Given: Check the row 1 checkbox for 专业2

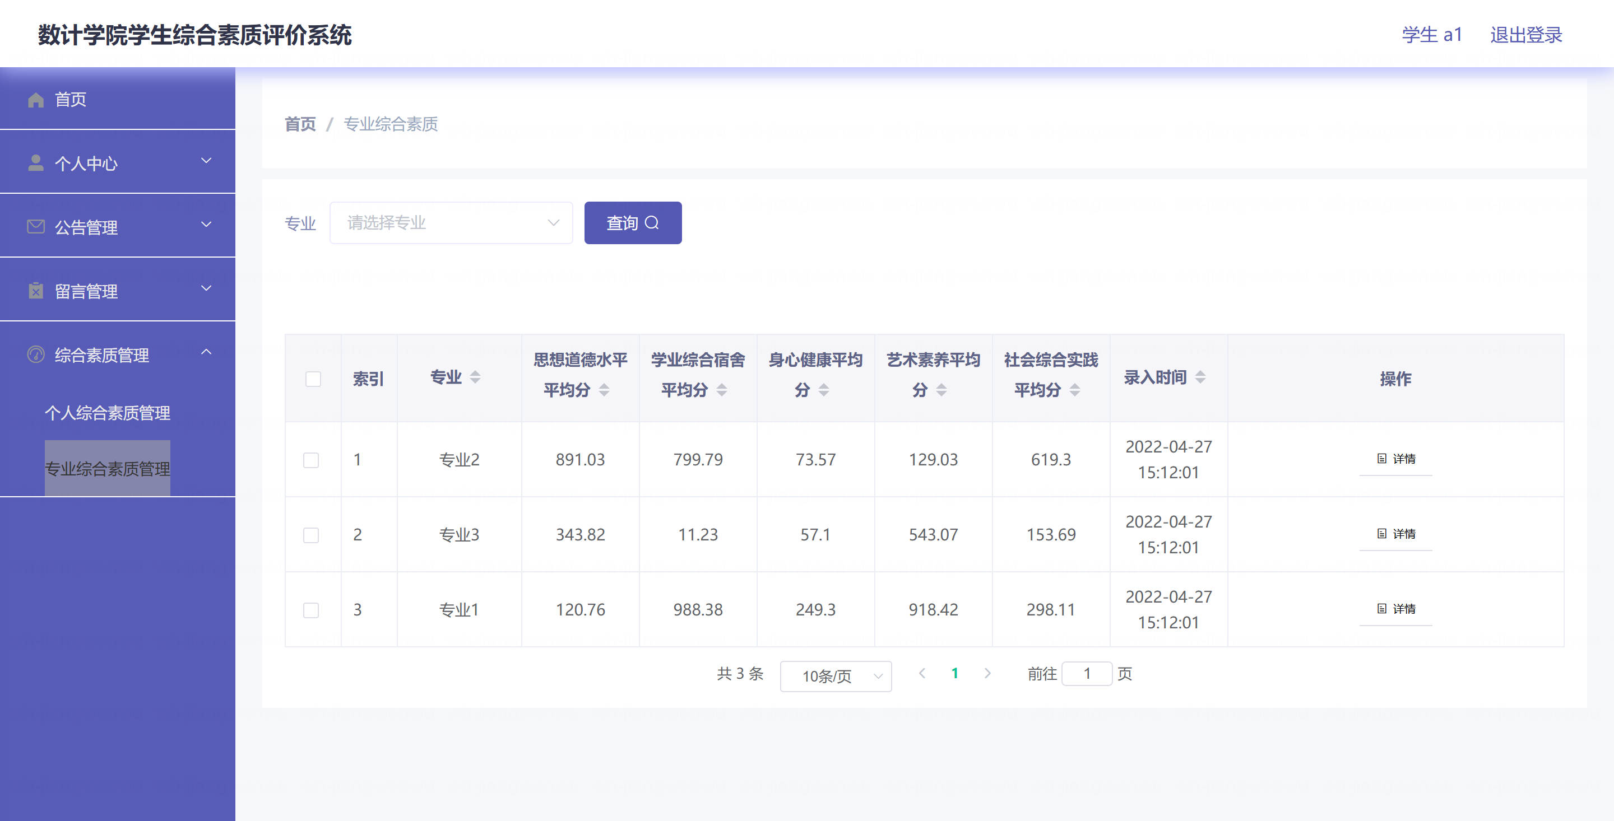Looking at the screenshot, I should (x=311, y=460).
